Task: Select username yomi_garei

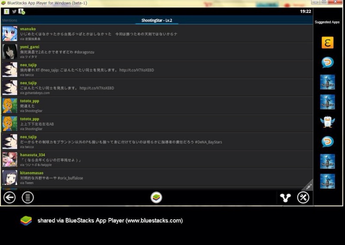Action: coord(29,47)
